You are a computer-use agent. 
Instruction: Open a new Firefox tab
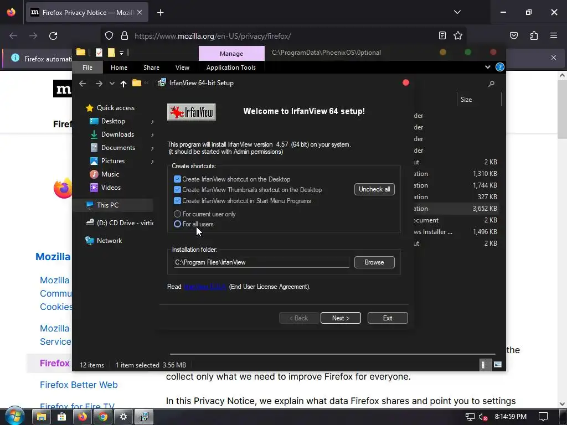pyautogui.click(x=160, y=13)
